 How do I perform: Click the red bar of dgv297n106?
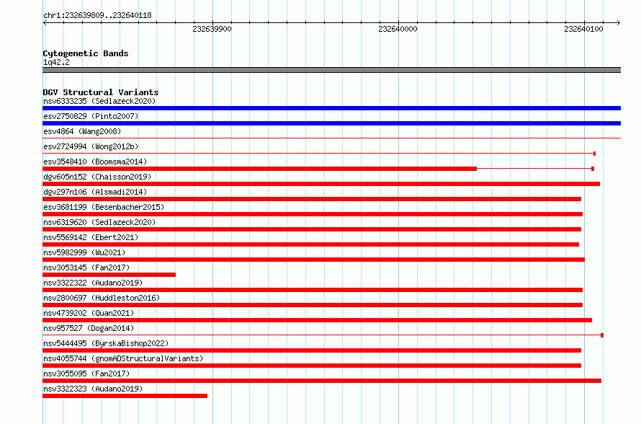point(312,199)
